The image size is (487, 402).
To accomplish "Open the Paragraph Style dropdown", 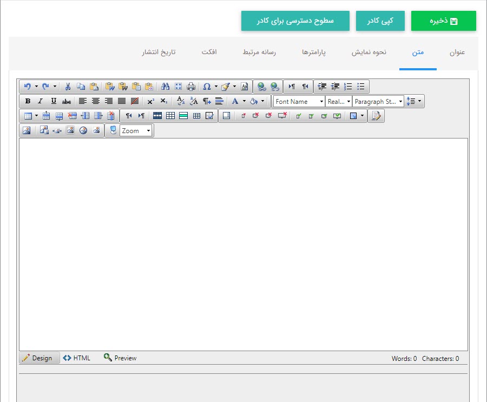I will [x=378, y=101].
